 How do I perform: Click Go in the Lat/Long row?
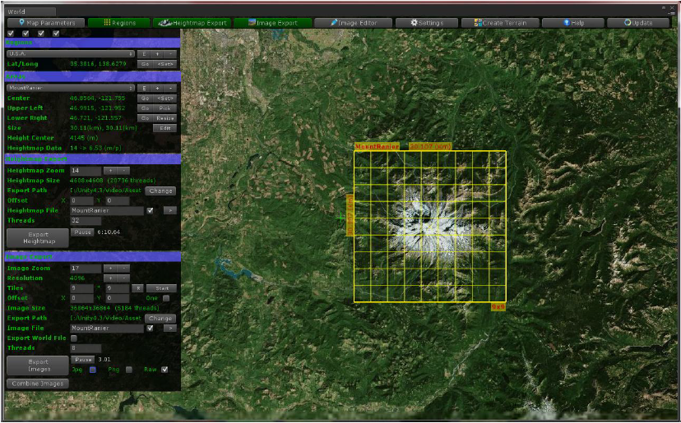(x=145, y=64)
